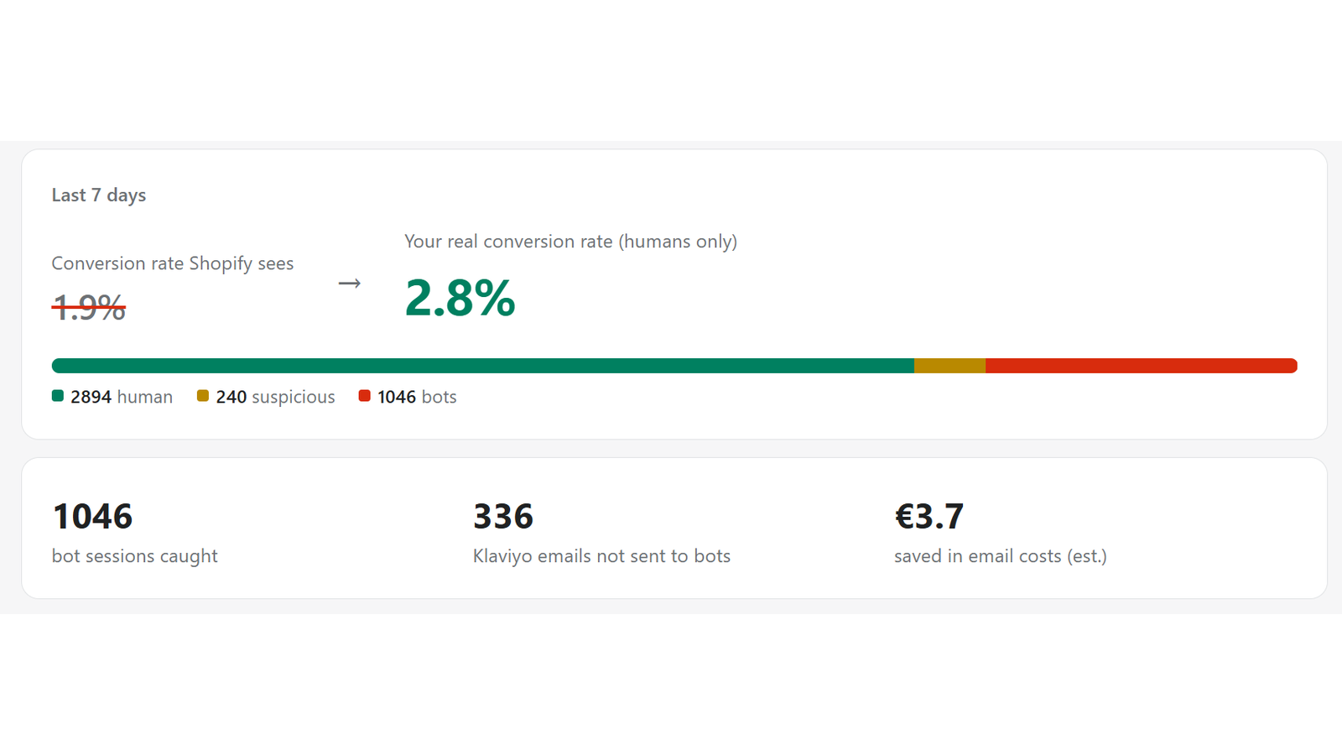Image resolution: width=1342 pixels, height=755 pixels.
Task: Click the 1046 bots legend label
Action: tap(417, 397)
